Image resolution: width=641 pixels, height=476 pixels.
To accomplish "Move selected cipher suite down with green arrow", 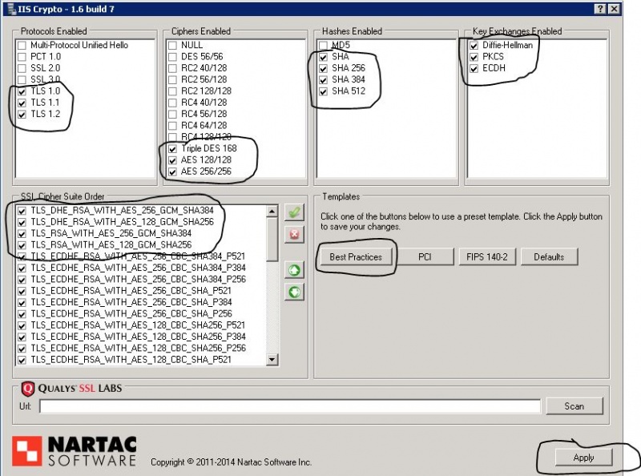I will click(294, 292).
